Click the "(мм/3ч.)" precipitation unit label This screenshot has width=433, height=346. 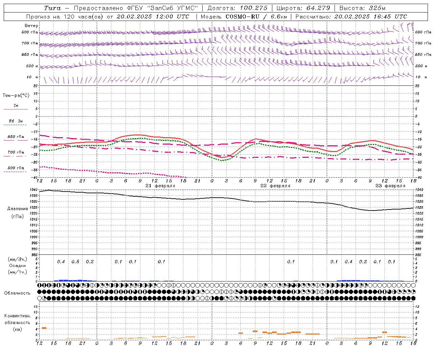(x=18, y=259)
